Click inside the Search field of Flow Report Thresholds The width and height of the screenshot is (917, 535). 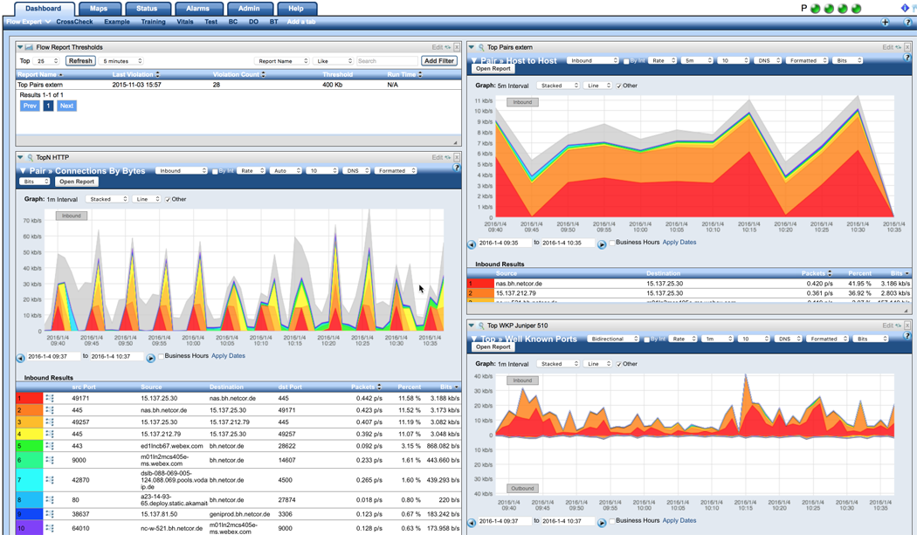[x=389, y=60]
